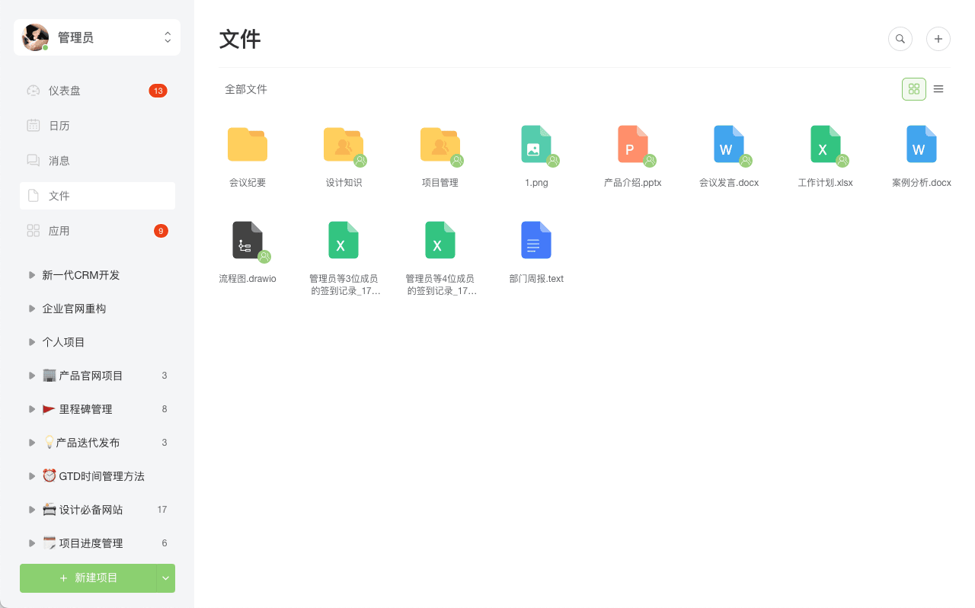
Task: Open the 新建项目 dropdown arrow
Action: (165, 578)
